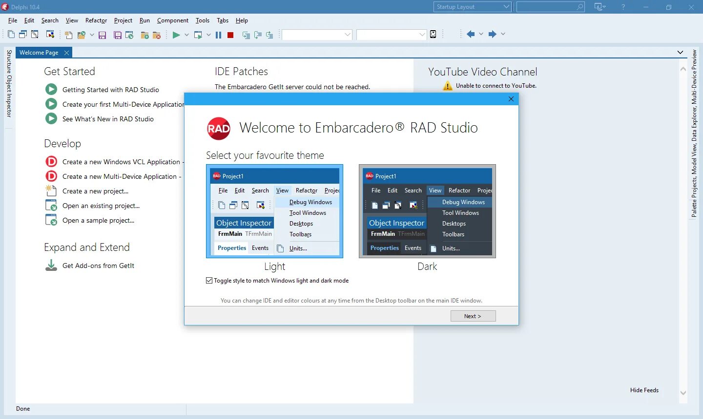Open the Object Inspector side tab
The height and width of the screenshot is (419, 703).
(x=9, y=95)
